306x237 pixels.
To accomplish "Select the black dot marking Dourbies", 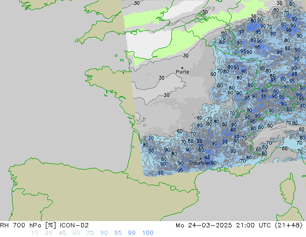I will pos(200,159).
